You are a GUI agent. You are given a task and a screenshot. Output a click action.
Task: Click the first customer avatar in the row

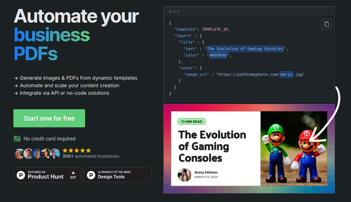click(19, 154)
